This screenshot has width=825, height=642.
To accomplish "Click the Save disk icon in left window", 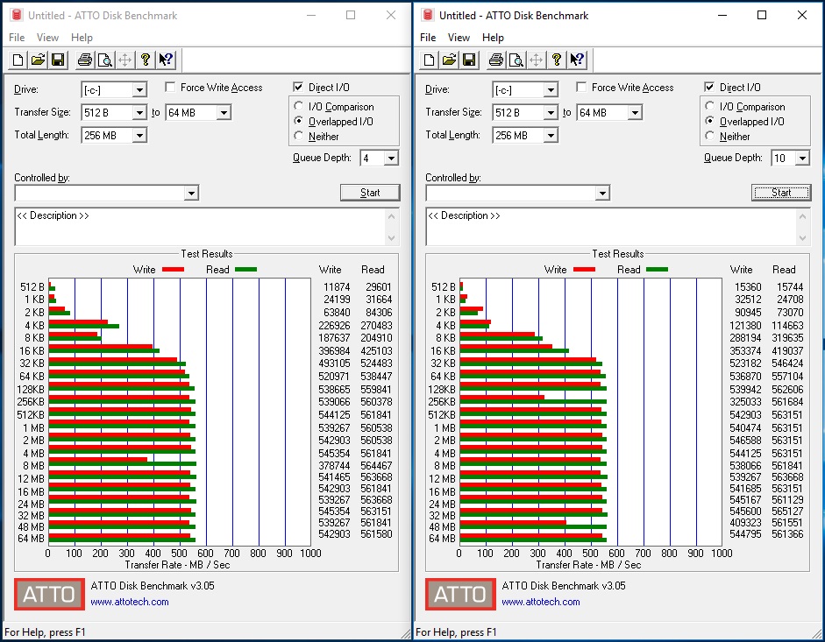I will click(58, 60).
